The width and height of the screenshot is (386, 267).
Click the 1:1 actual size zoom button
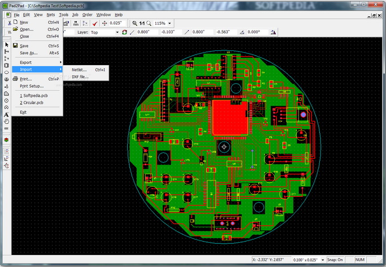tap(142, 23)
